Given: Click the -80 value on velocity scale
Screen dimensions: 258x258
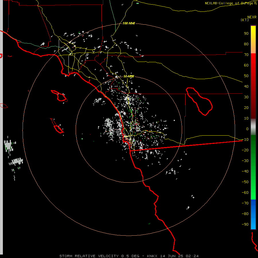Looking at the screenshot, I should click(x=245, y=214).
